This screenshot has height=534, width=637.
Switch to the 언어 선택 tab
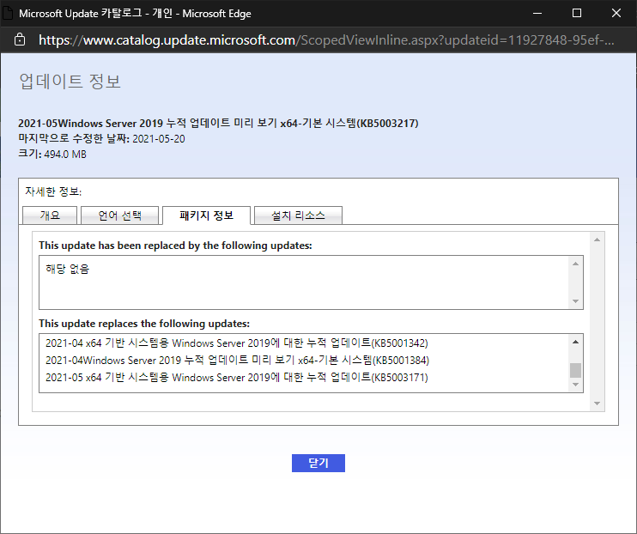(x=120, y=215)
